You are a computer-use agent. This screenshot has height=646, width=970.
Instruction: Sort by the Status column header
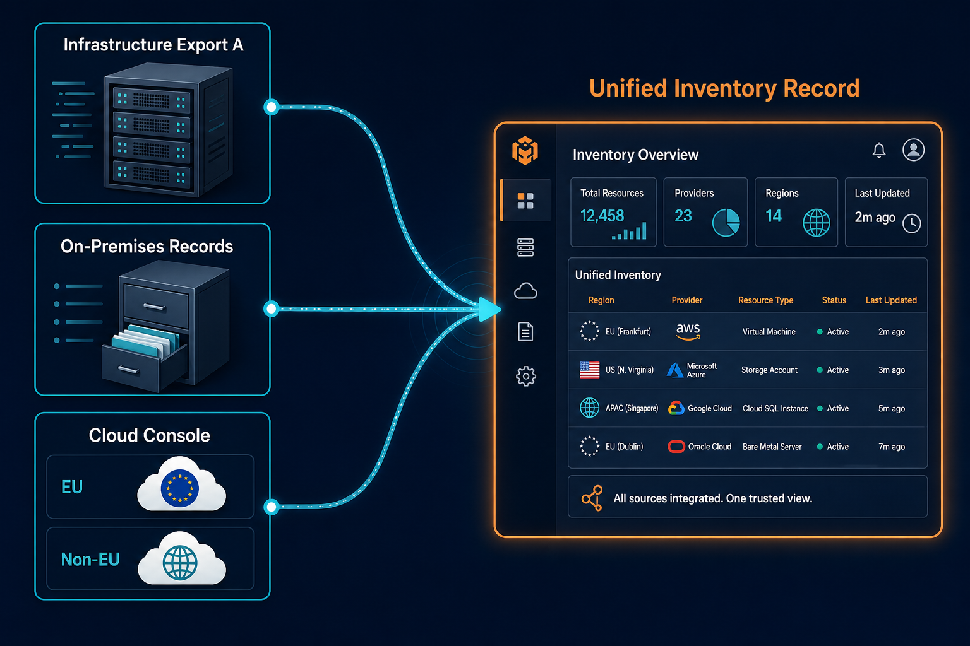(834, 300)
